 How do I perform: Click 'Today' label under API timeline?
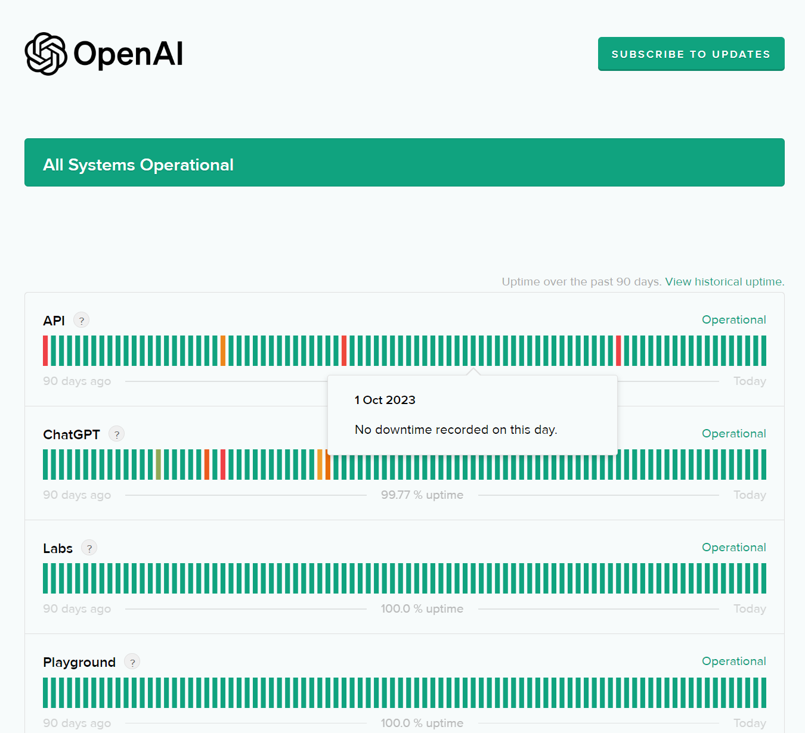pos(750,381)
